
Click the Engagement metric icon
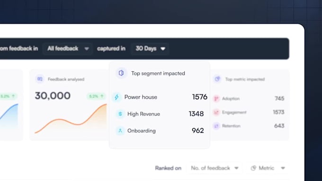point(216,112)
